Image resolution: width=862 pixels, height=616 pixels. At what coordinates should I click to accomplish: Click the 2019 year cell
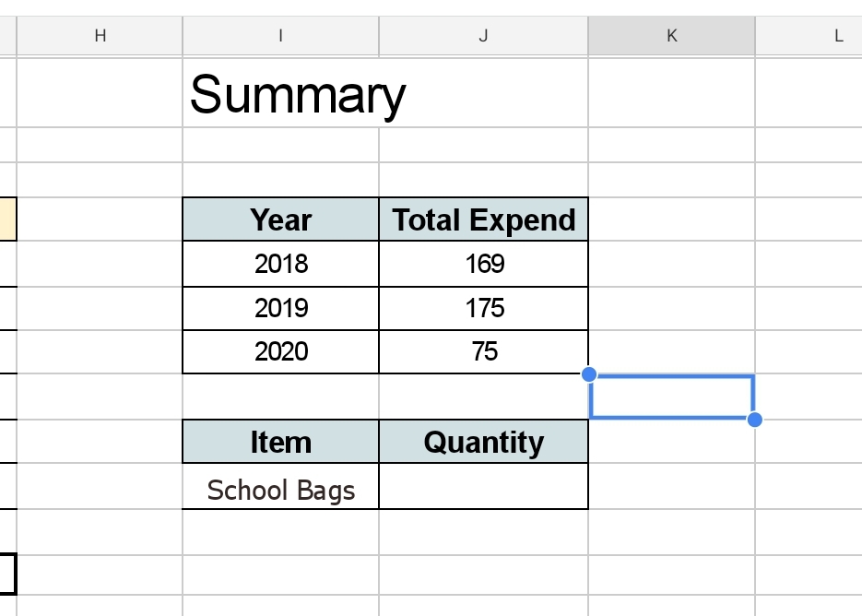[x=280, y=308]
